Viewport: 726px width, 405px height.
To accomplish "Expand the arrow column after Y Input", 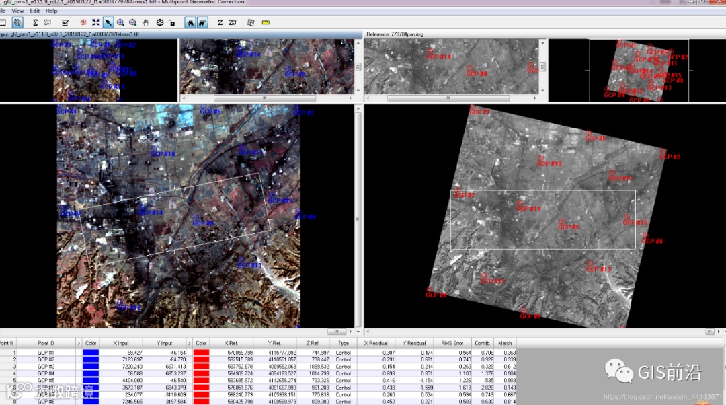I will click(189, 343).
